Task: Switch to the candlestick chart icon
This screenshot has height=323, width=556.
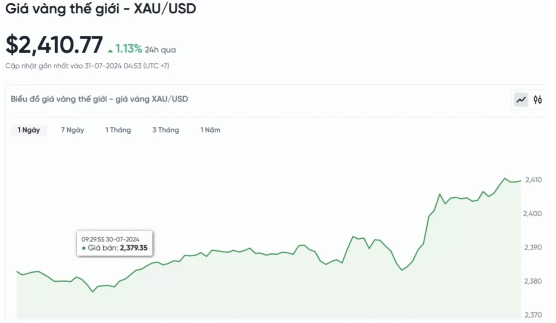Action: [537, 100]
